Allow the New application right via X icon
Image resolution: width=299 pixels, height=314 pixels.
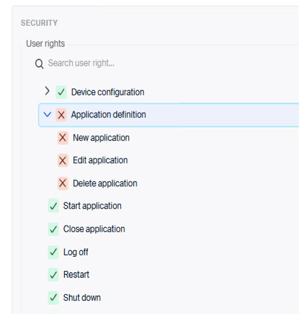coord(63,138)
